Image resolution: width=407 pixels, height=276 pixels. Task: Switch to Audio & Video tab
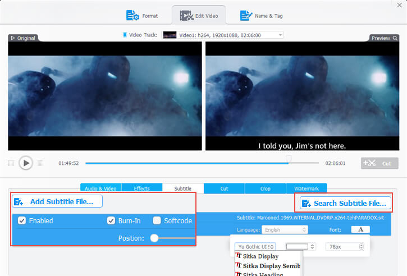[x=100, y=188]
